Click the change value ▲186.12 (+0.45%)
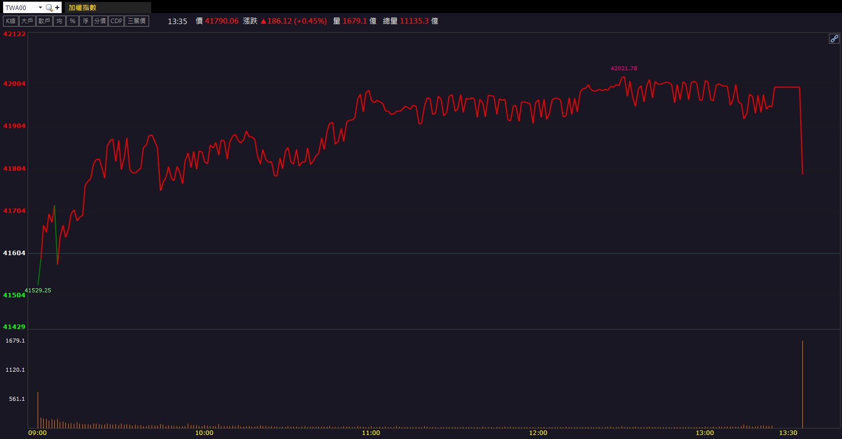Screen dimensions: 842x439 click(294, 21)
